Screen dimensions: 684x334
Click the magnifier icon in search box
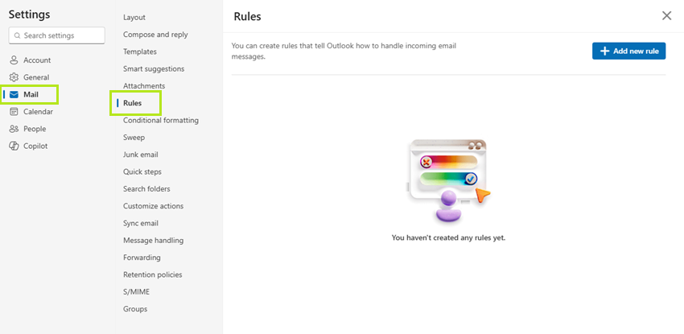click(18, 35)
